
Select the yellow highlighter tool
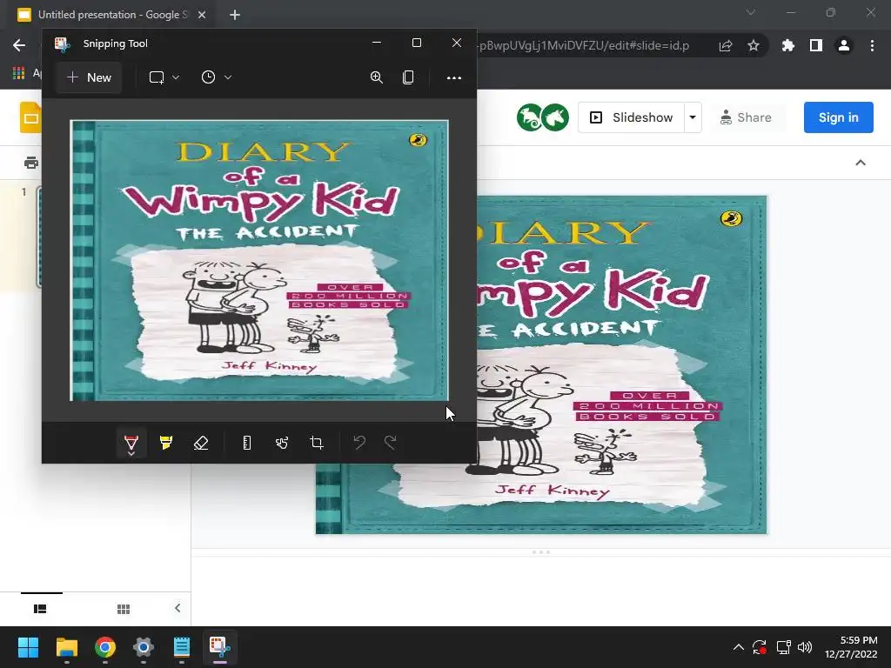[x=166, y=443]
